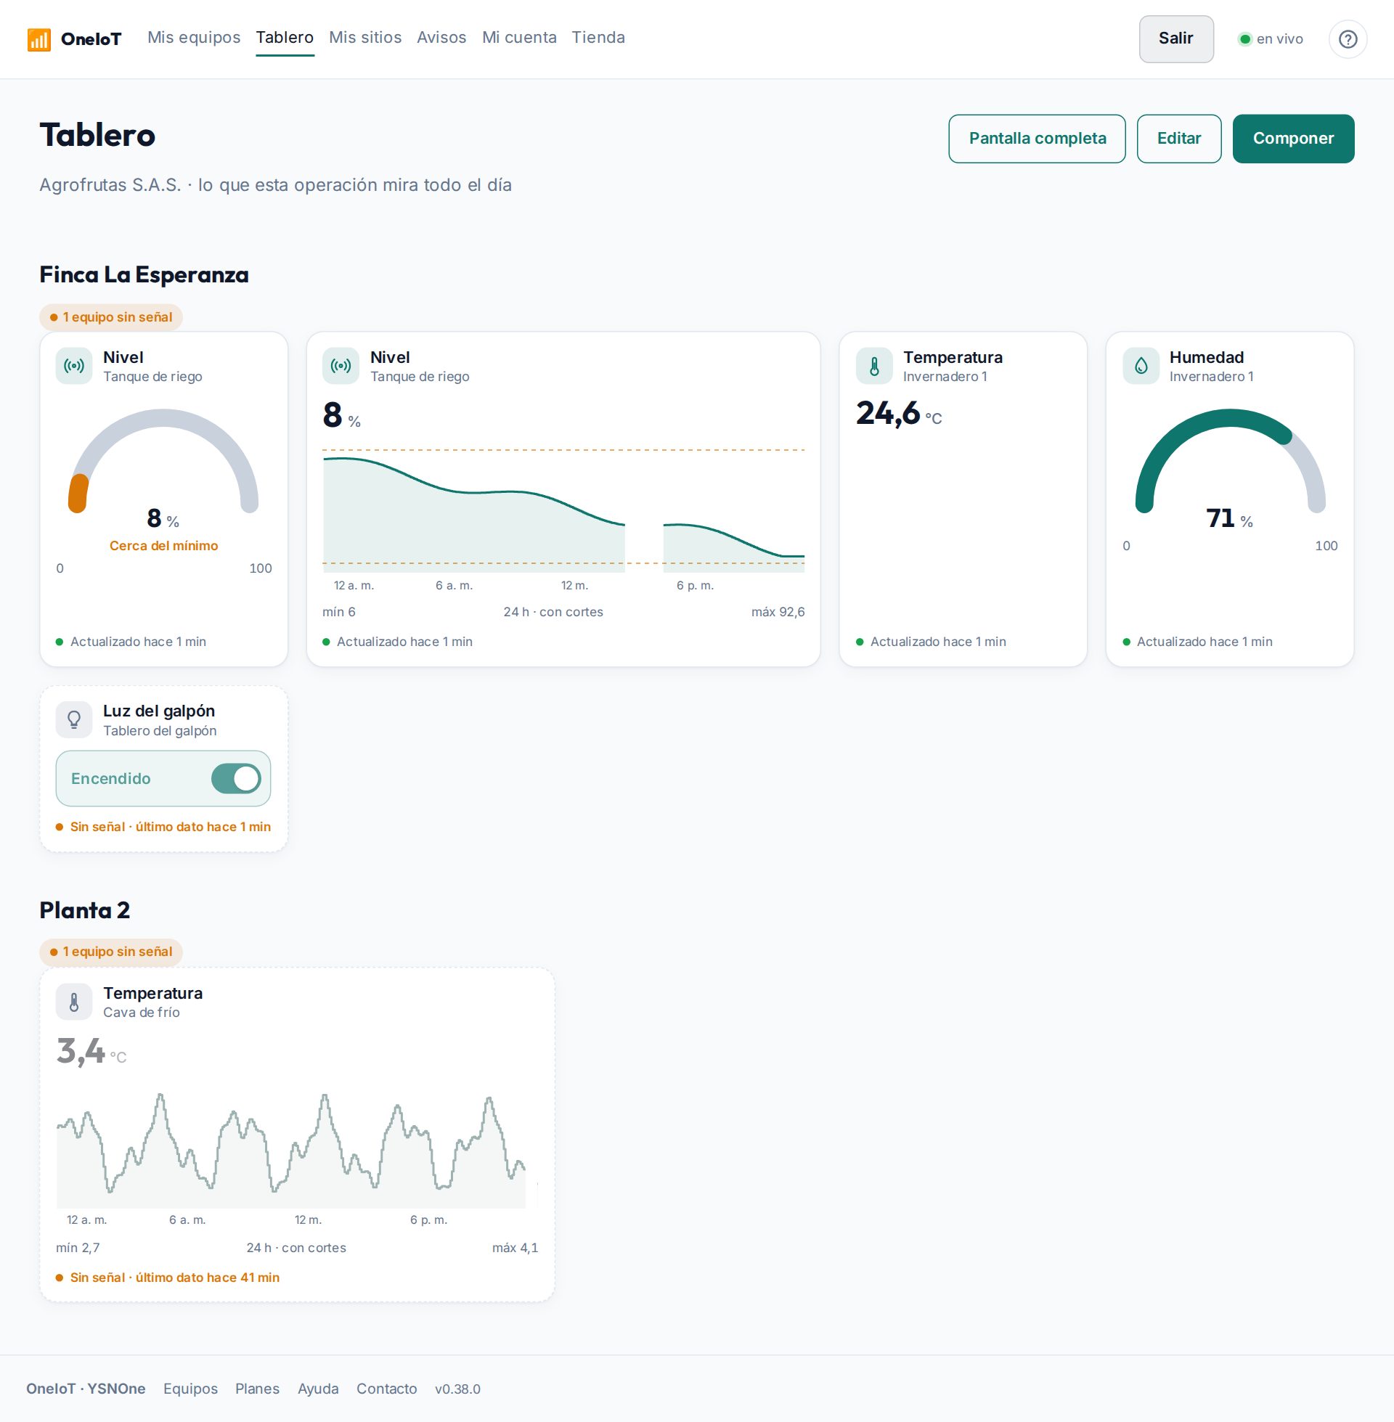Open Mi cuenta page
The width and height of the screenshot is (1394, 1422).
click(519, 37)
